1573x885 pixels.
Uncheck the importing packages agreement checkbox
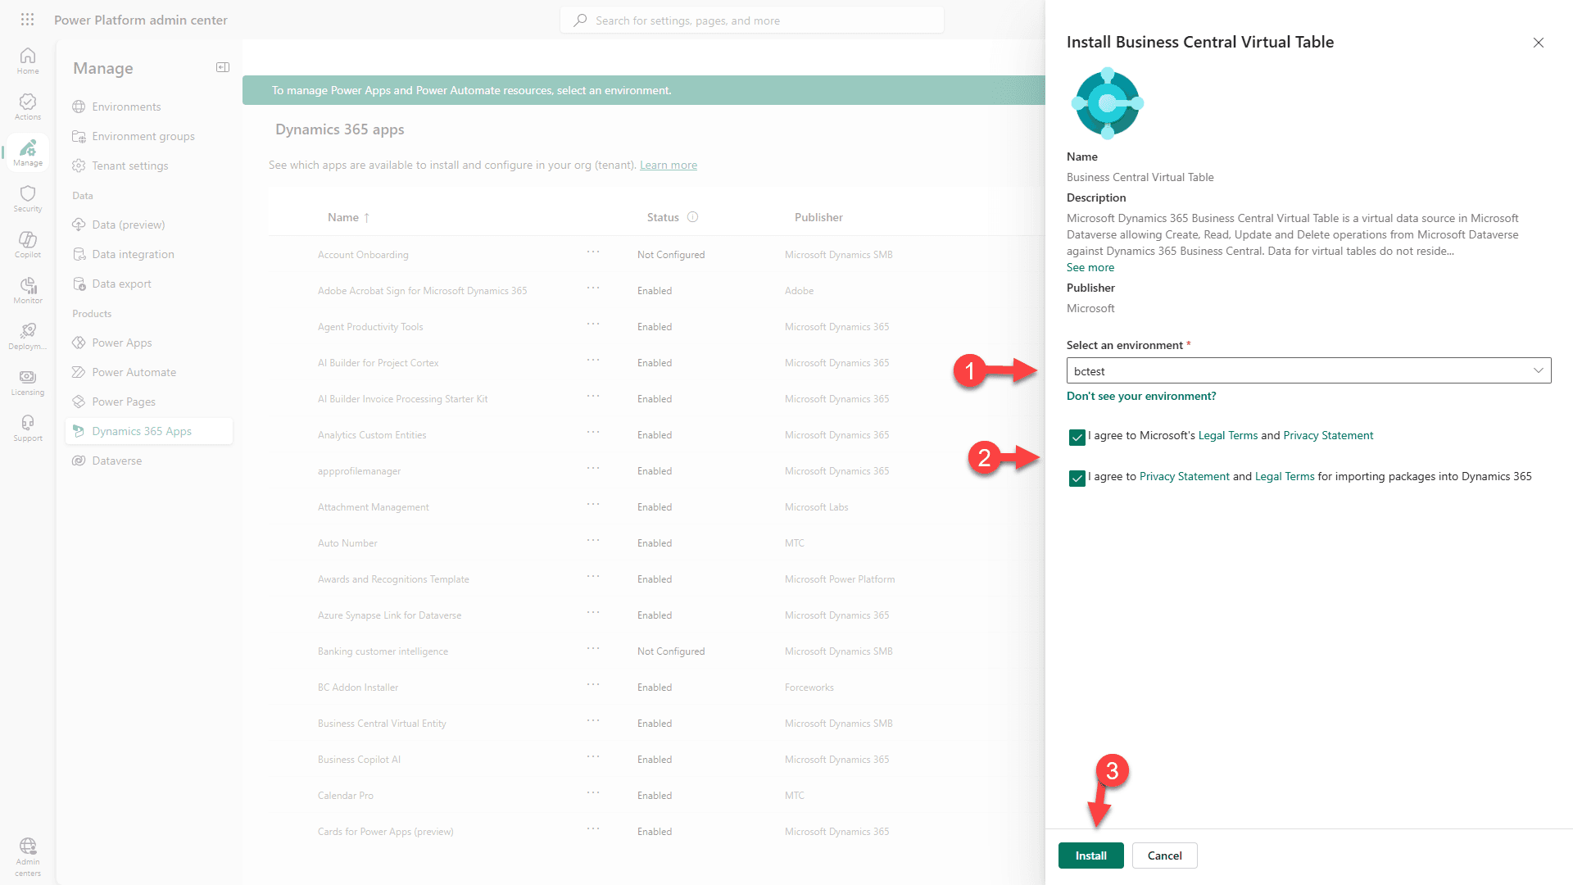tap(1077, 478)
